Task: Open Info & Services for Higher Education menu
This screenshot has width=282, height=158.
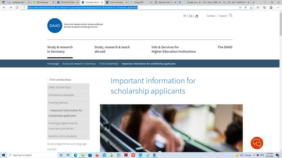Action: (x=173, y=49)
